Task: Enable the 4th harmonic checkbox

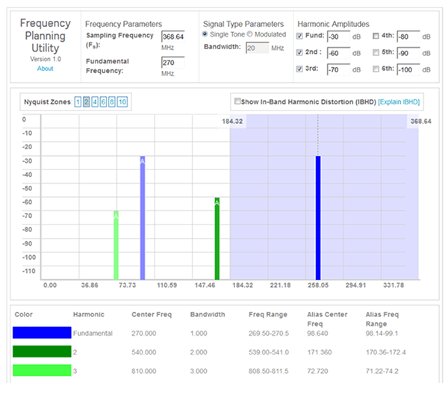Action: tap(376, 36)
